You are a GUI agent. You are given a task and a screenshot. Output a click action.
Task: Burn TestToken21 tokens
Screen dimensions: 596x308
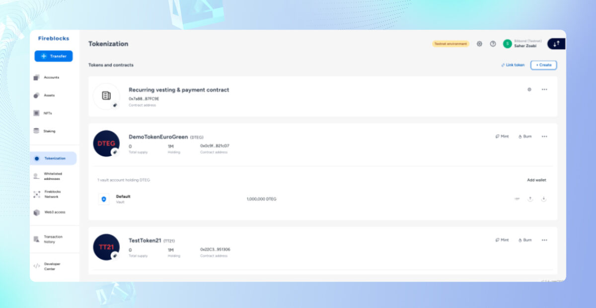coord(524,240)
